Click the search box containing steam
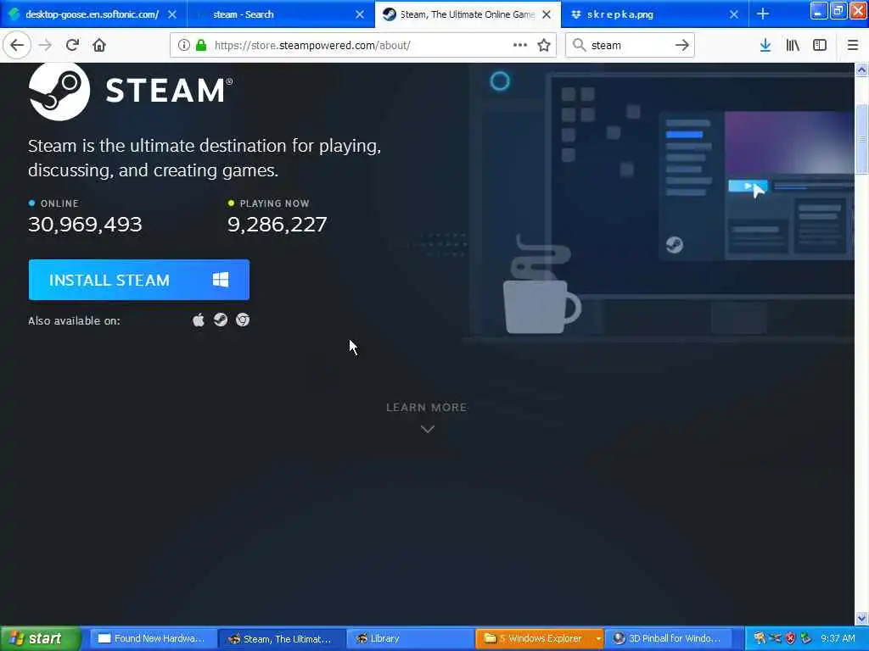The width and height of the screenshot is (869, 651). (631, 45)
